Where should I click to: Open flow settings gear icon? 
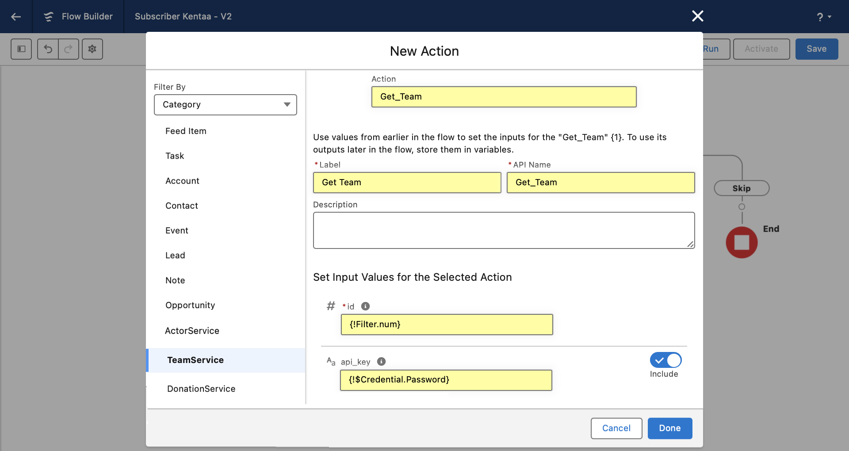[x=92, y=49]
